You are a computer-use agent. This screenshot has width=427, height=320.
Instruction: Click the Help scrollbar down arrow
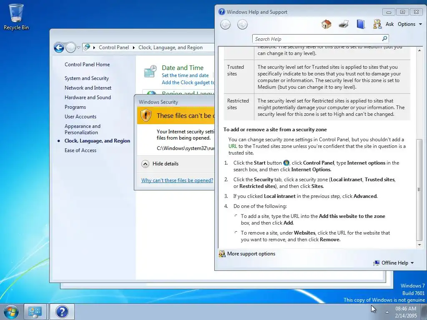coord(419,245)
